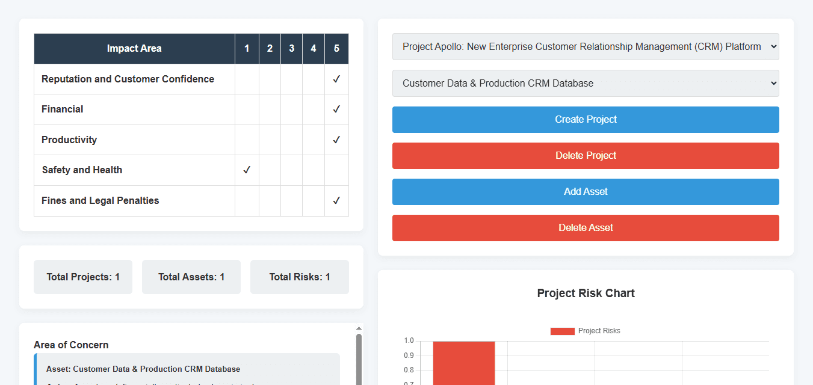The width and height of the screenshot is (813, 385).
Task: Click the red Project Risks legend swatch
Action: click(x=562, y=331)
